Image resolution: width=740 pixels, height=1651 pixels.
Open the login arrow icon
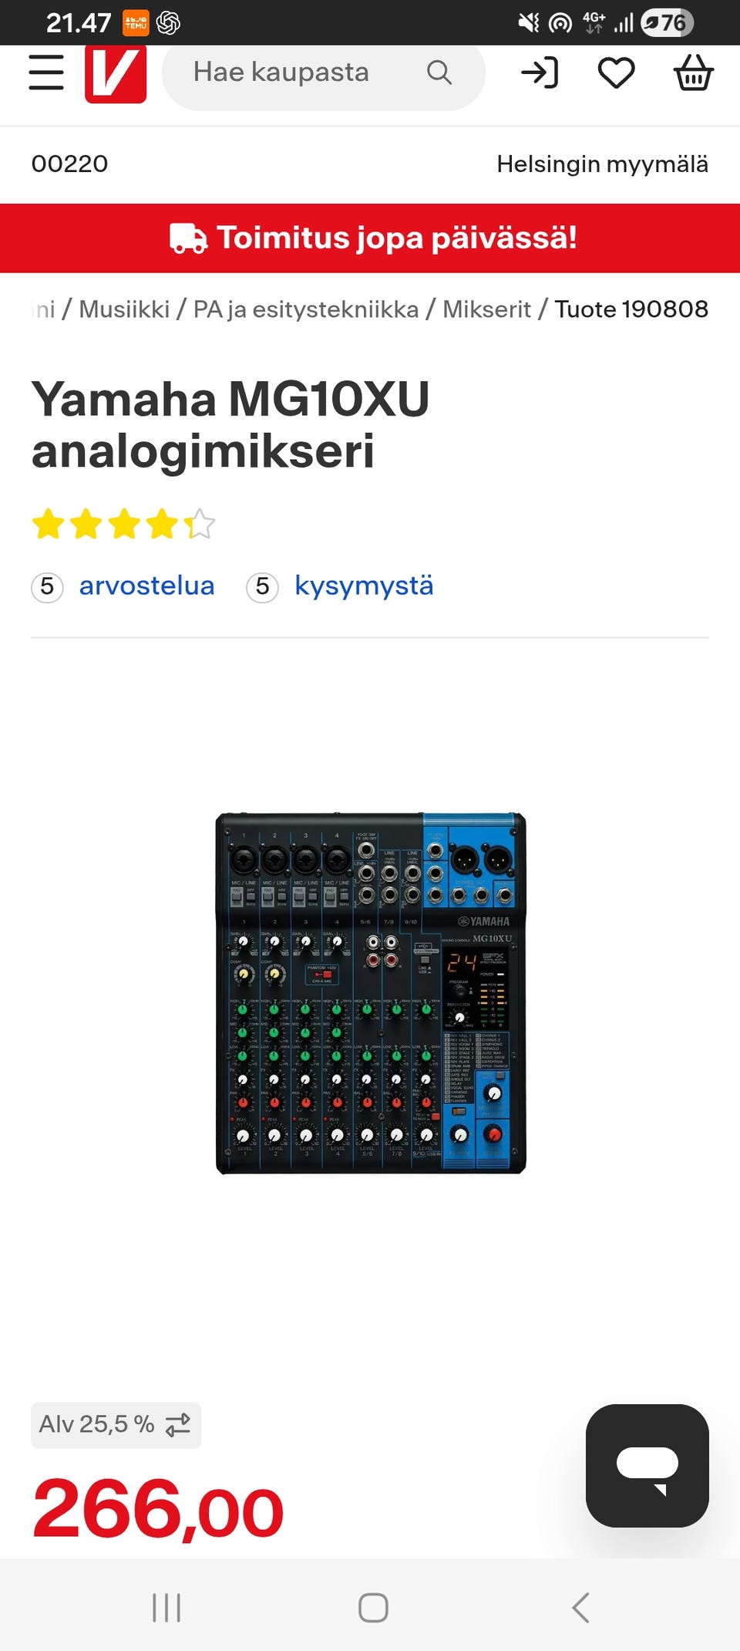(540, 73)
